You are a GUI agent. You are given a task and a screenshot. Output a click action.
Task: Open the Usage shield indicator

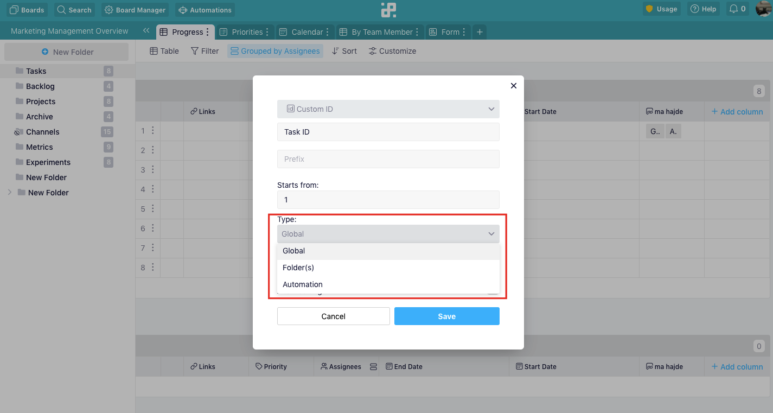pos(661,9)
